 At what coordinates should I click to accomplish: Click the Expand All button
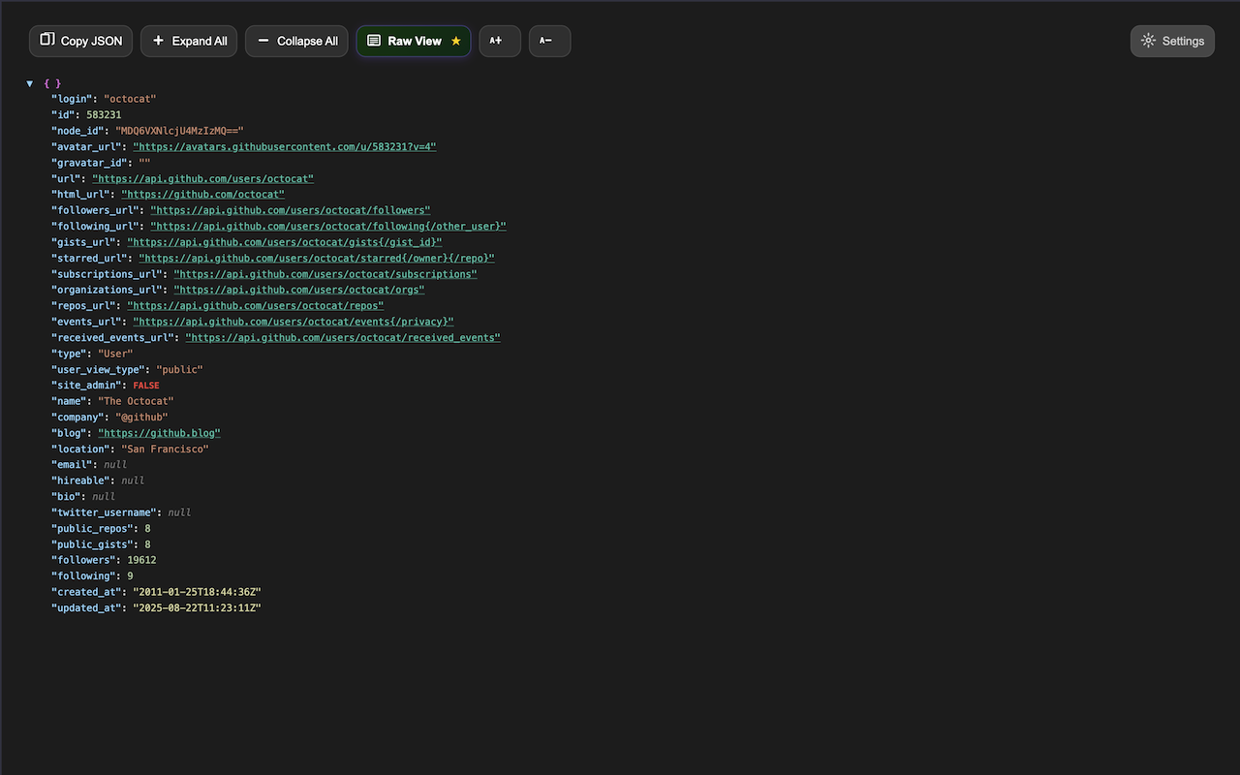pyautogui.click(x=189, y=41)
